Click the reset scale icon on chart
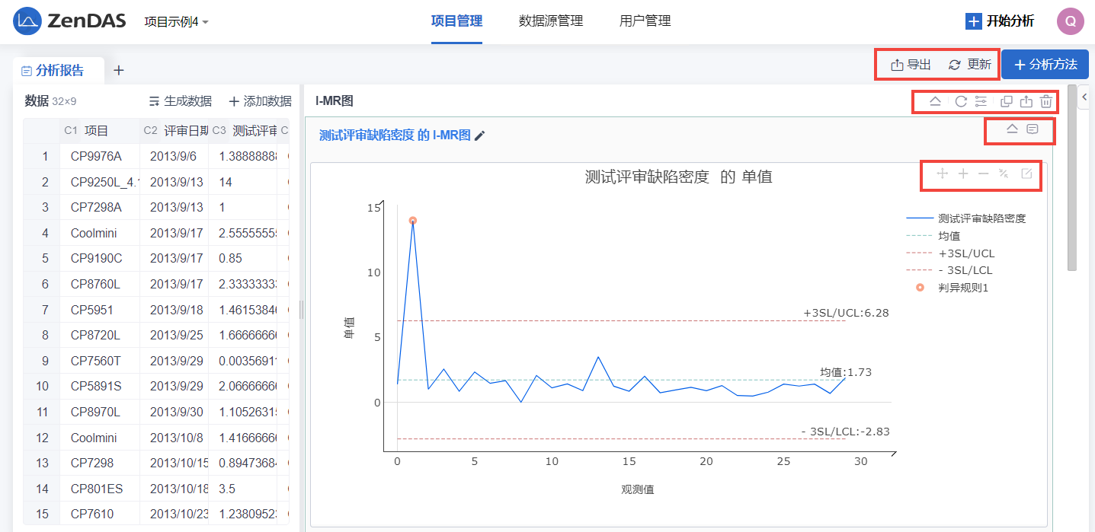The image size is (1095, 532). click(1004, 174)
